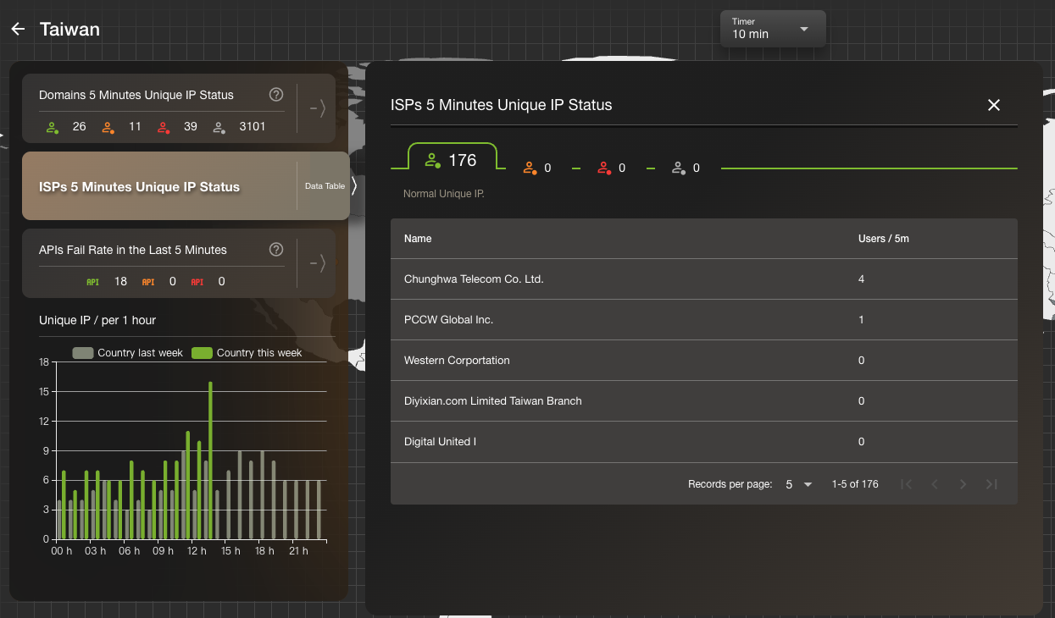Jump to the last page of records
The width and height of the screenshot is (1055, 618).
(x=991, y=484)
